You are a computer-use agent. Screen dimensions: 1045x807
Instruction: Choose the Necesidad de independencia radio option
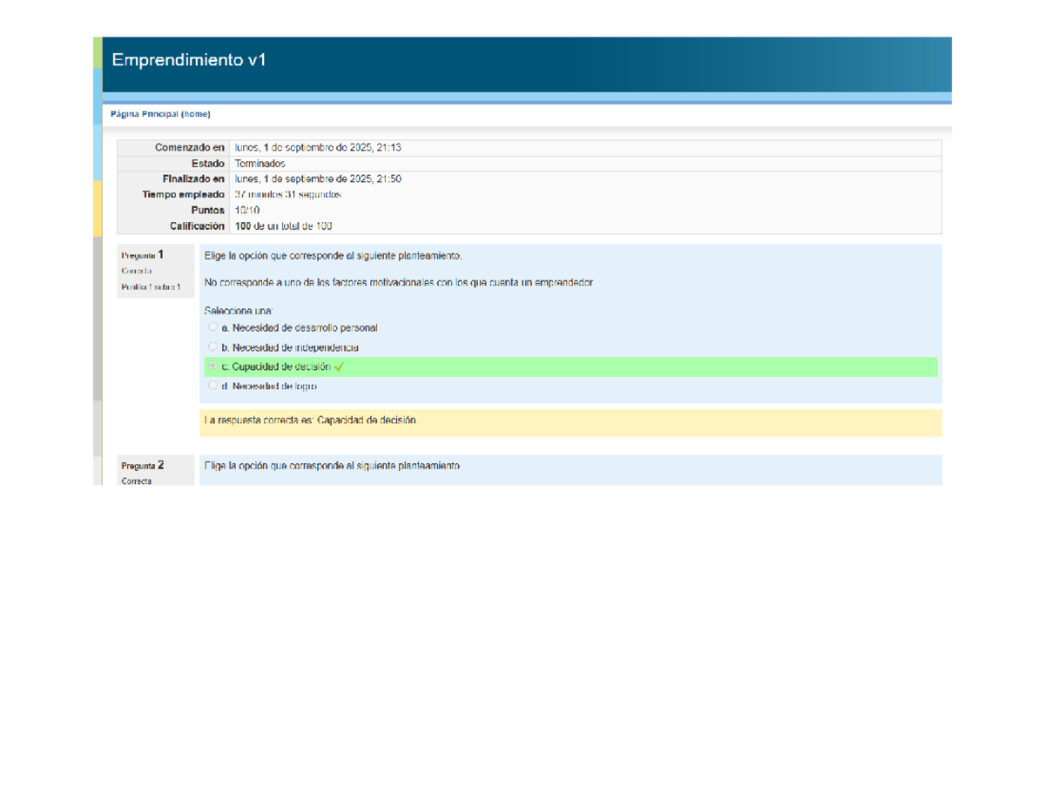213,346
